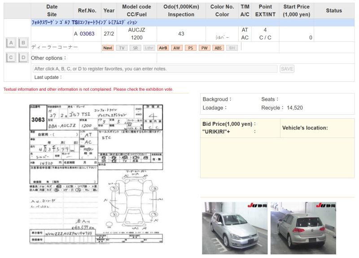Click the color value シルバー
The height and width of the screenshot is (258, 359).
pyautogui.click(x=222, y=37)
